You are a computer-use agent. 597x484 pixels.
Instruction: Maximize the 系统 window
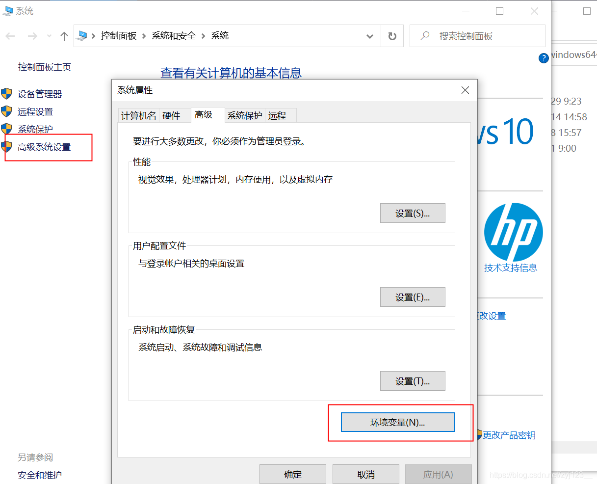pyautogui.click(x=499, y=11)
